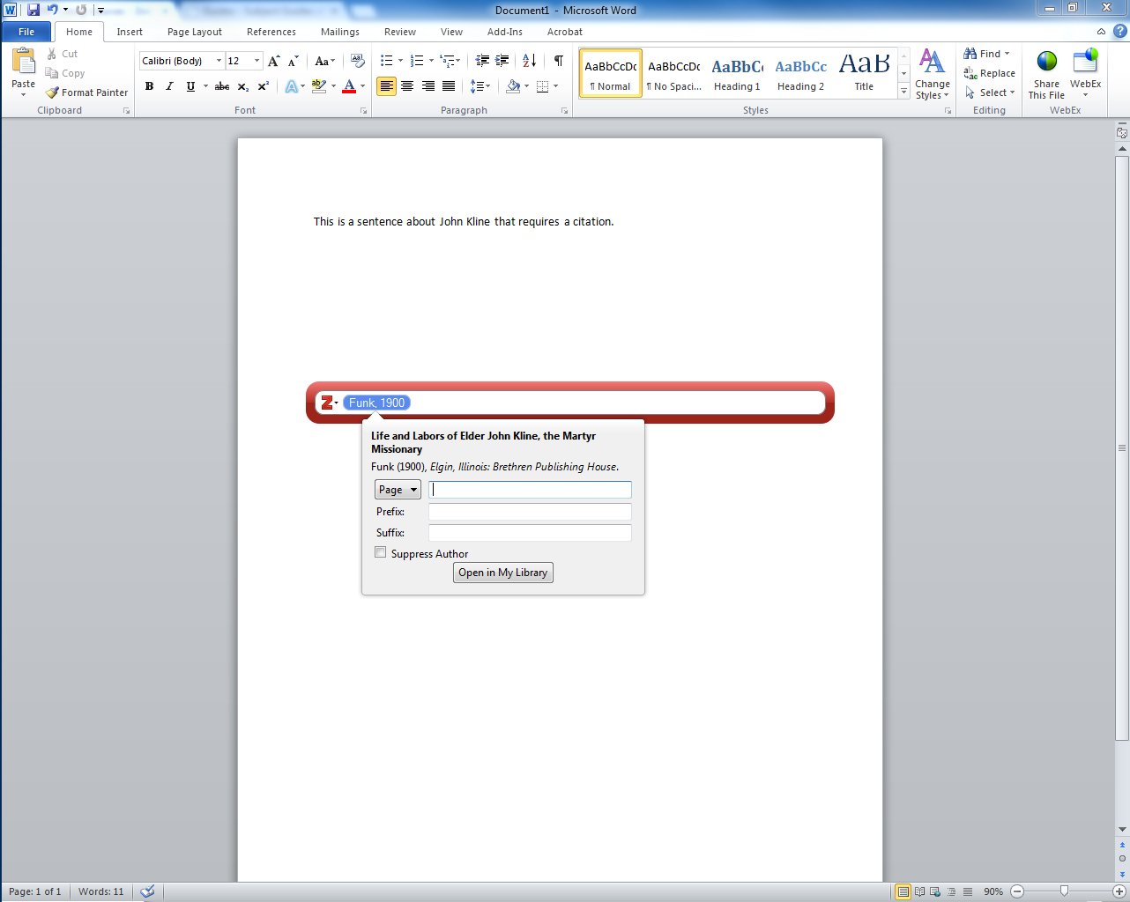Viewport: 1130px width, 902px height.
Task: Click Find in Editing group
Action: point(987,54)
